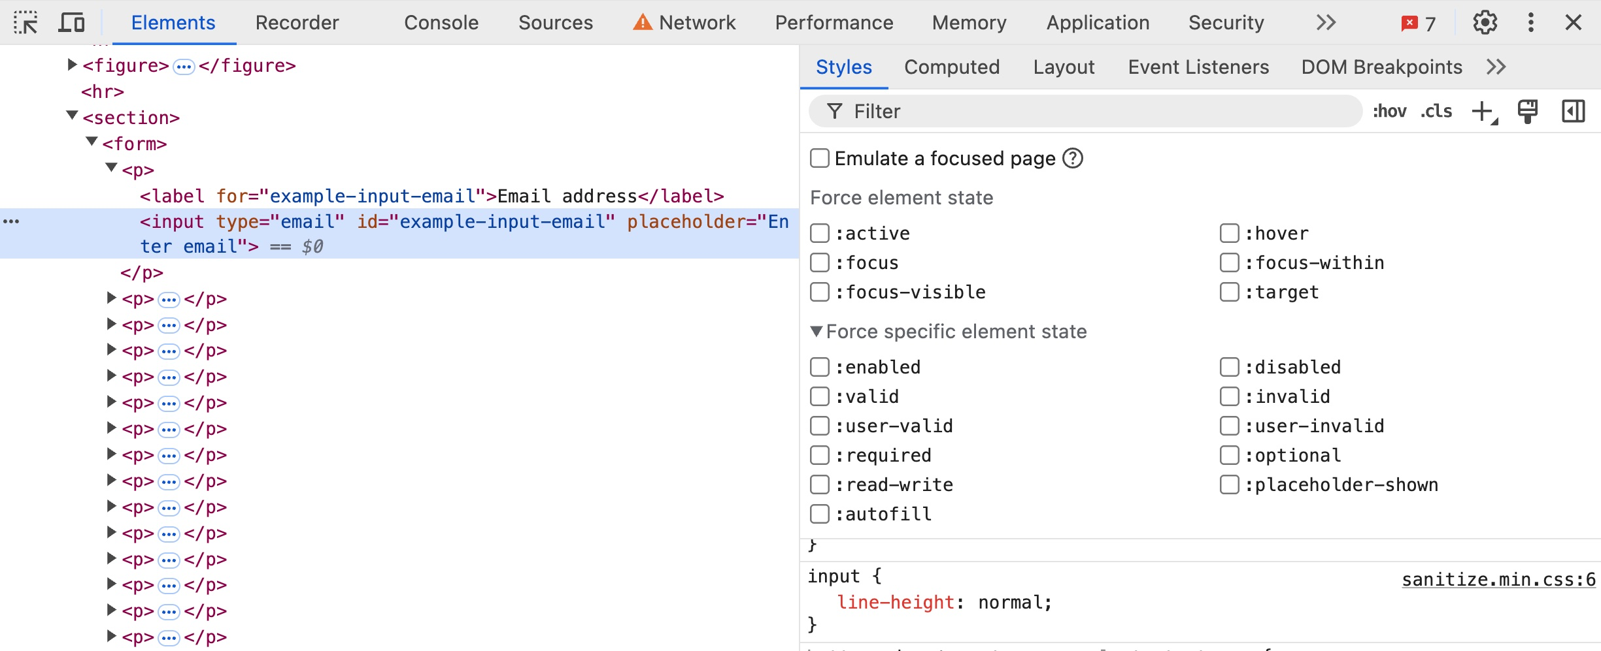Open the Computed tab

coord(951,67)
